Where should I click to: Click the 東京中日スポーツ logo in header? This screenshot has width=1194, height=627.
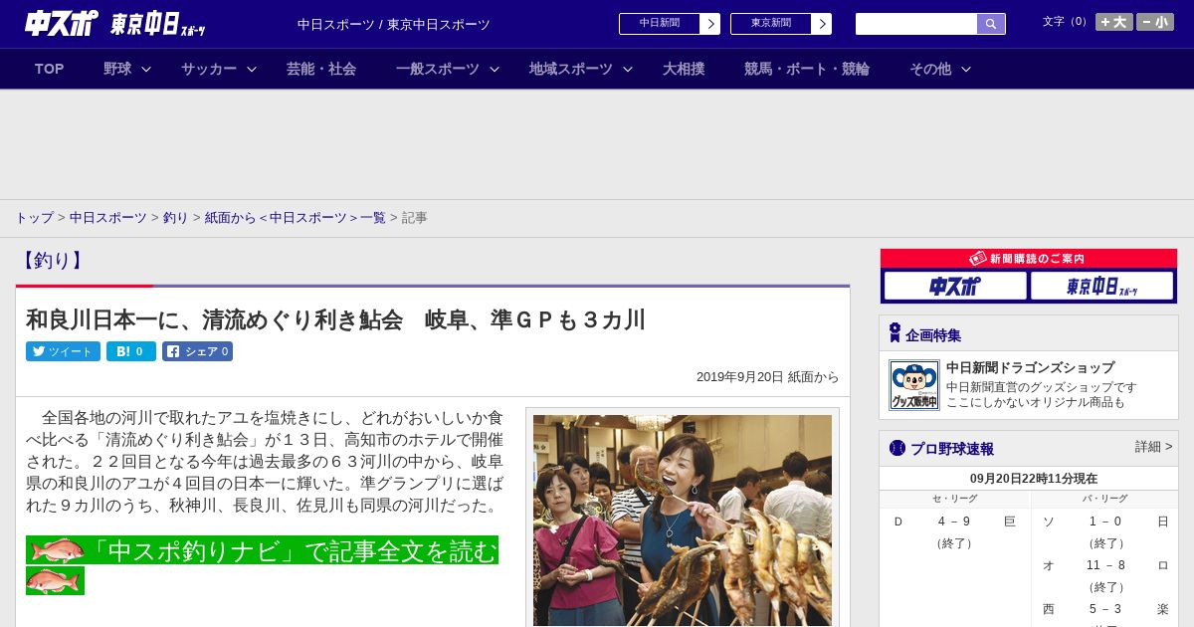coord(158,24)
